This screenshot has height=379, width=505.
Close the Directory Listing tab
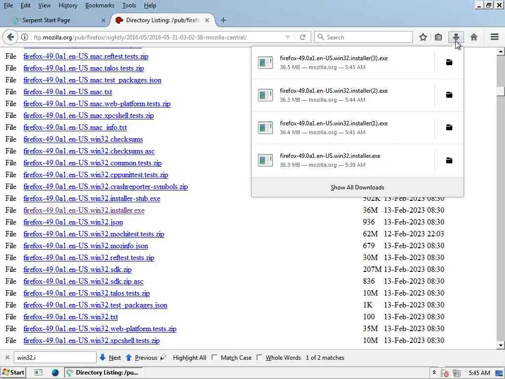[x=207, y=20]
